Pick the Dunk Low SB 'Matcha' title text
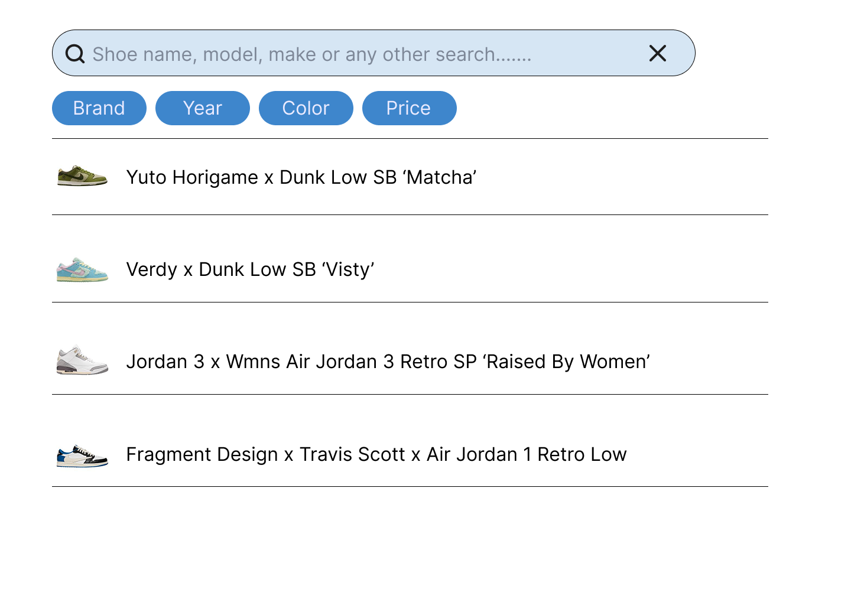Screen dimensions: 851x605 click(x=378, y=177)
